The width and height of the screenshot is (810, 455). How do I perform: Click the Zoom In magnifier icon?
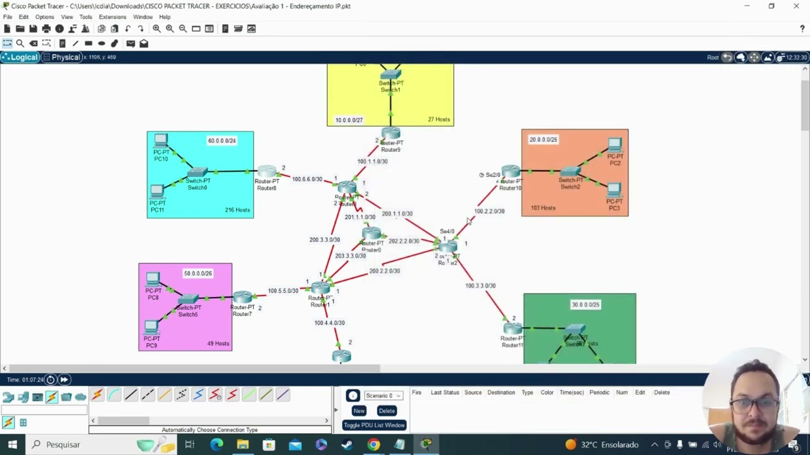tap(156, 28)
